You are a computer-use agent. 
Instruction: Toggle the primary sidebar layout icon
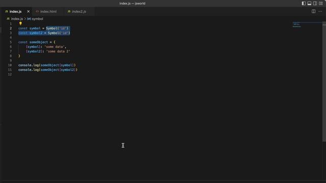[x=304, y=4]
